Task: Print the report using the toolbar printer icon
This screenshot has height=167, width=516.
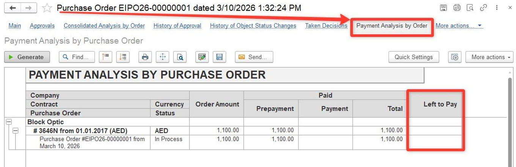Action: point(145,57)
